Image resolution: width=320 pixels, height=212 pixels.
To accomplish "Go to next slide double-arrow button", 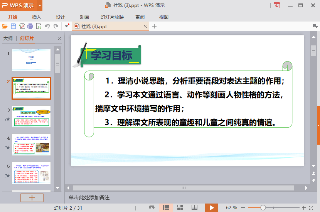I will [314, 180].
